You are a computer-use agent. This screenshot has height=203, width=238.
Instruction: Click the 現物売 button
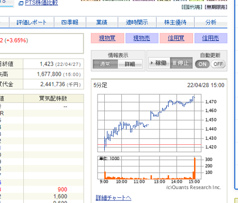[142, 38]
